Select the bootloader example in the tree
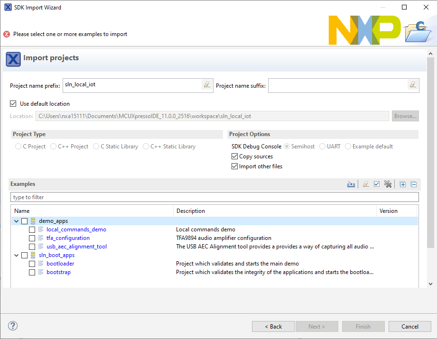This screenshot has height=339, width=437. coord(60,264)
